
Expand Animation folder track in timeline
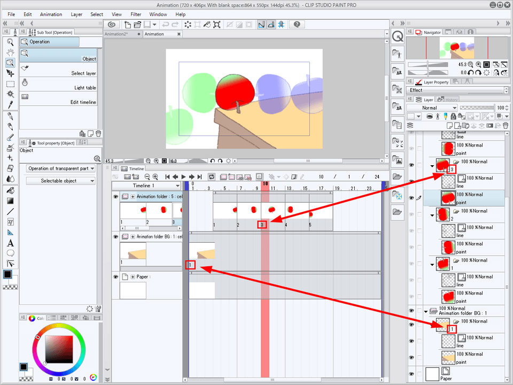[133, 197]
